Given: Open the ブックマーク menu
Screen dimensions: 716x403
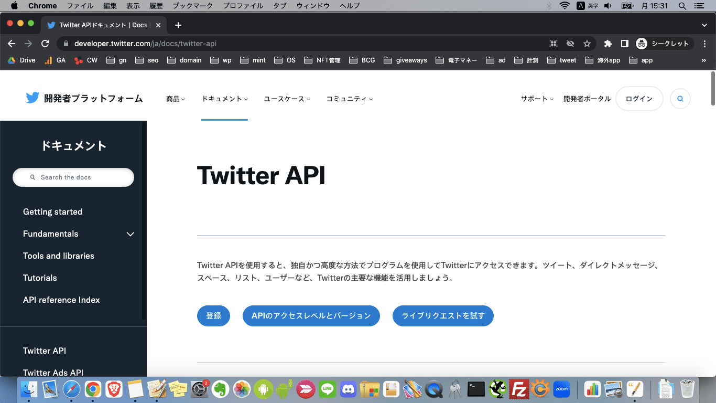Looking at the screenshot, I should 193,6.
